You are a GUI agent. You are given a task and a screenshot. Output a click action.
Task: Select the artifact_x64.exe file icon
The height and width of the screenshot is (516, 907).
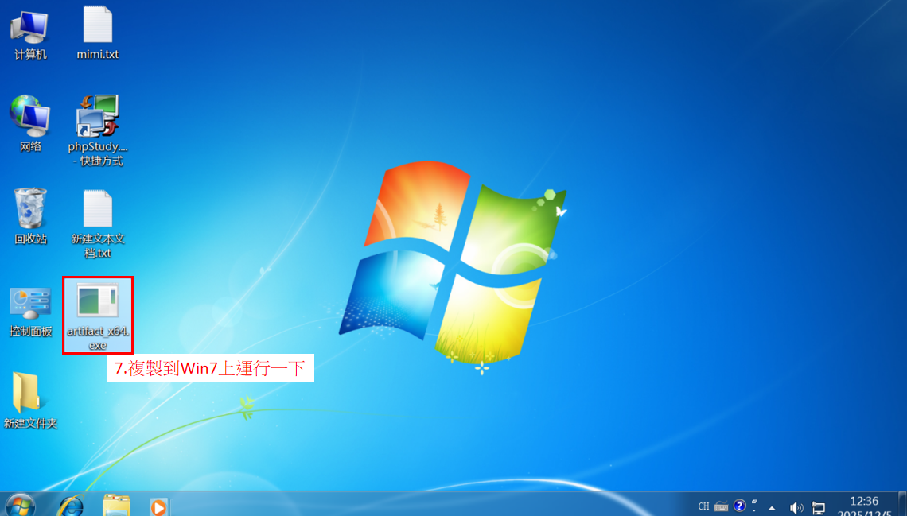click(98, 316)
